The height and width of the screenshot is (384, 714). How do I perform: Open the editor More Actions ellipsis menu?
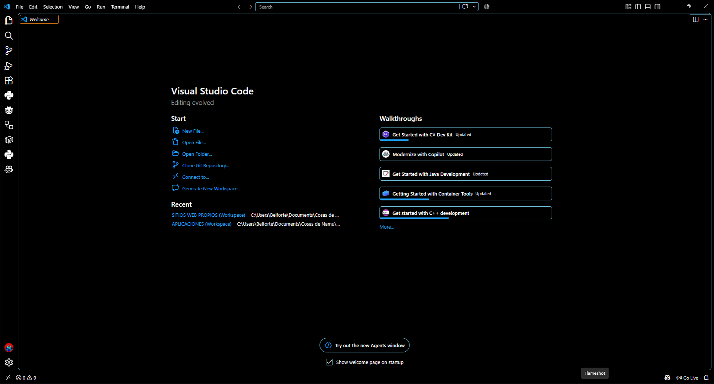point(705,19)
